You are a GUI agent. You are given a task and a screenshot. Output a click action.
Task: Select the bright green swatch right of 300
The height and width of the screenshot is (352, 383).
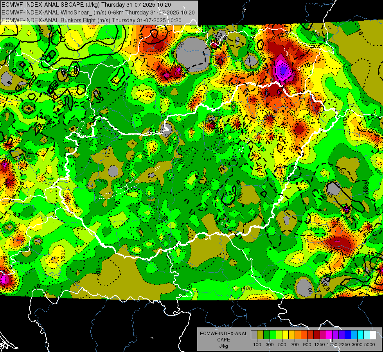coord(273,335)
